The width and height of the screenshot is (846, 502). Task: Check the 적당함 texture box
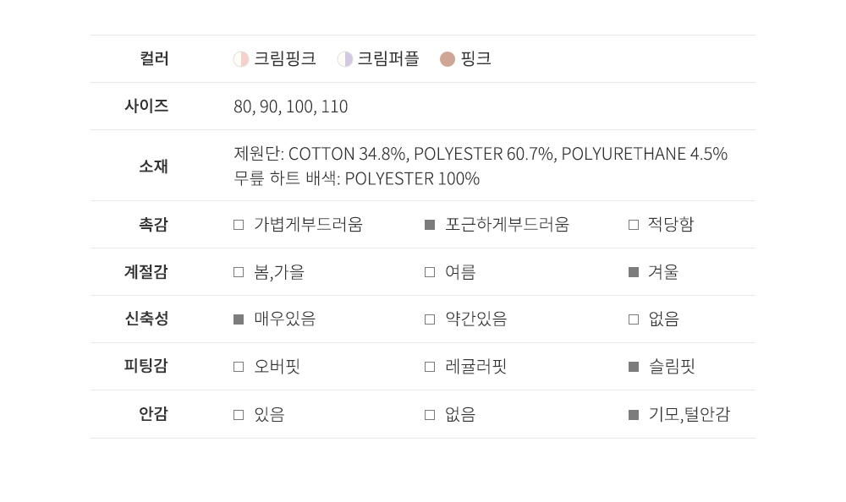point(634,225)
